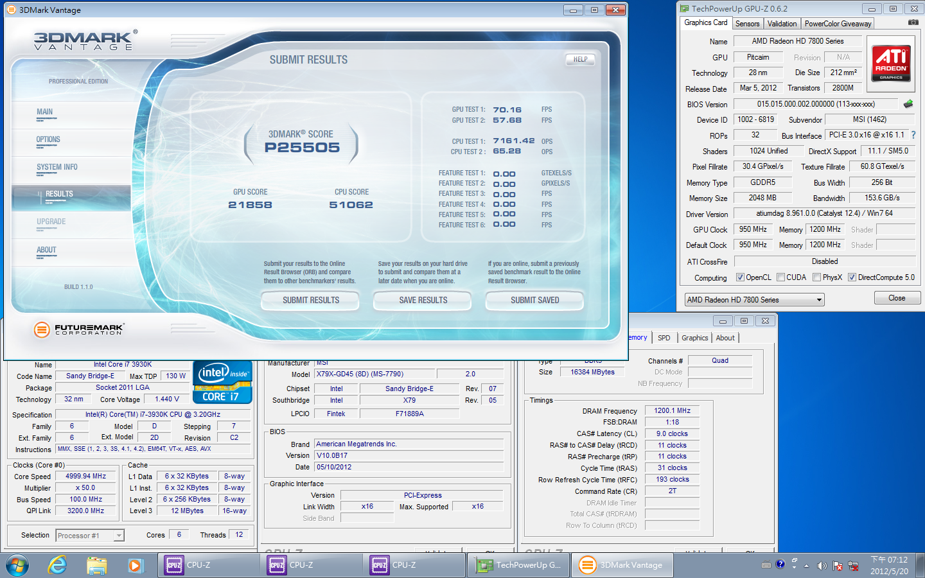Click the Memory Size 2048 MB field
The height and width of the screenshot is (578, 925).
tap(762, 198)
